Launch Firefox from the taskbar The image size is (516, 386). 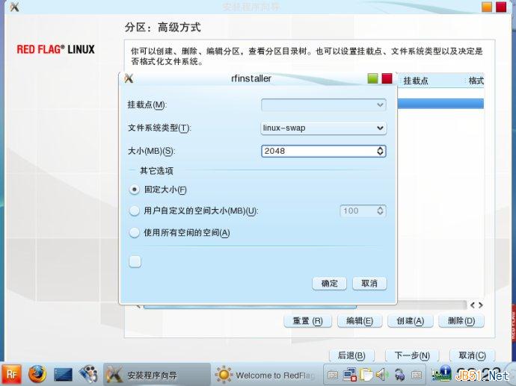pos(37,375)
